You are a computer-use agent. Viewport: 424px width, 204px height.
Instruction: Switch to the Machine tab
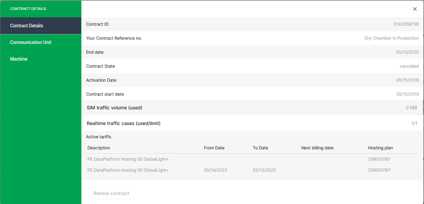tap(19, 59)
